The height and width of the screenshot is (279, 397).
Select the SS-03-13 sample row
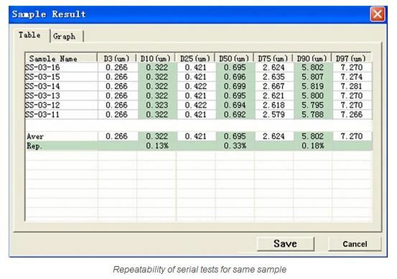point(198,95)
